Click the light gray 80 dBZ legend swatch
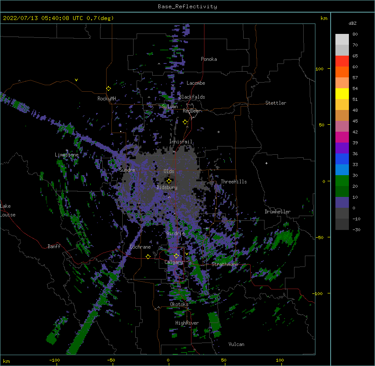This screenshot has height=366, width=375. [342, 40]
